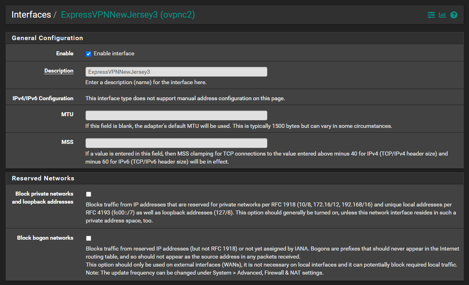Open related status chart icon
This screenshot has width=469, height=285.
pos(442,15)
